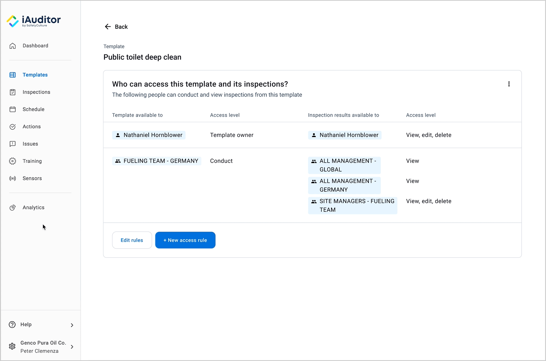Click the Analytics pie chart icon
Image resolution: width=546 pixels, height=361 pixels.
(x=13, y=208)
